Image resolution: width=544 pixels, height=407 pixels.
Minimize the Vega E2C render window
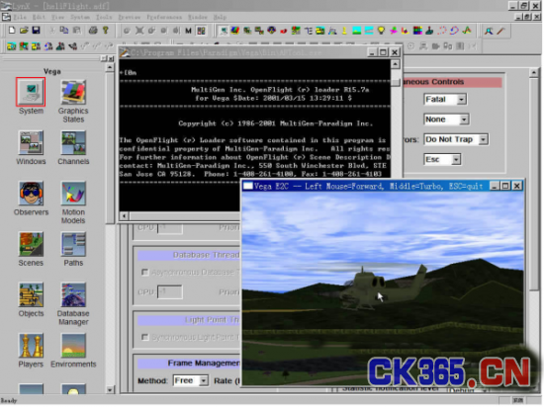495,186
